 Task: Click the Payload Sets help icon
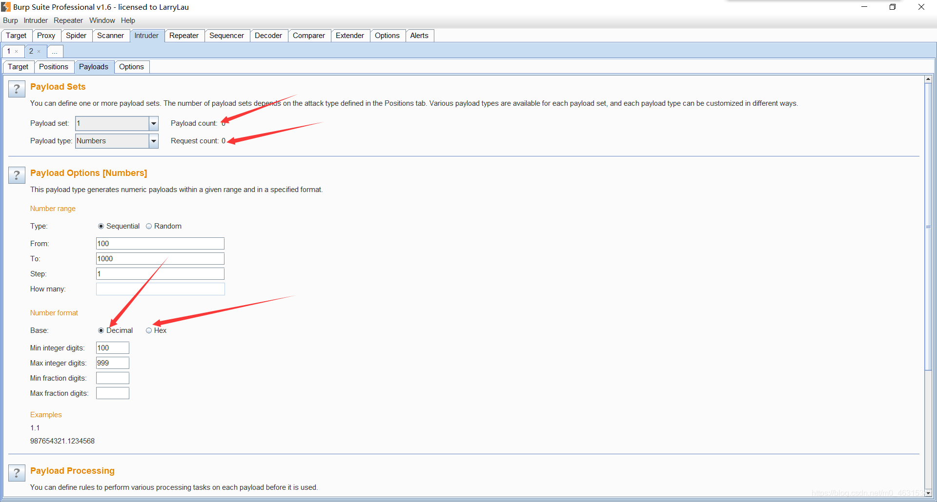click(x=17, y=89)
